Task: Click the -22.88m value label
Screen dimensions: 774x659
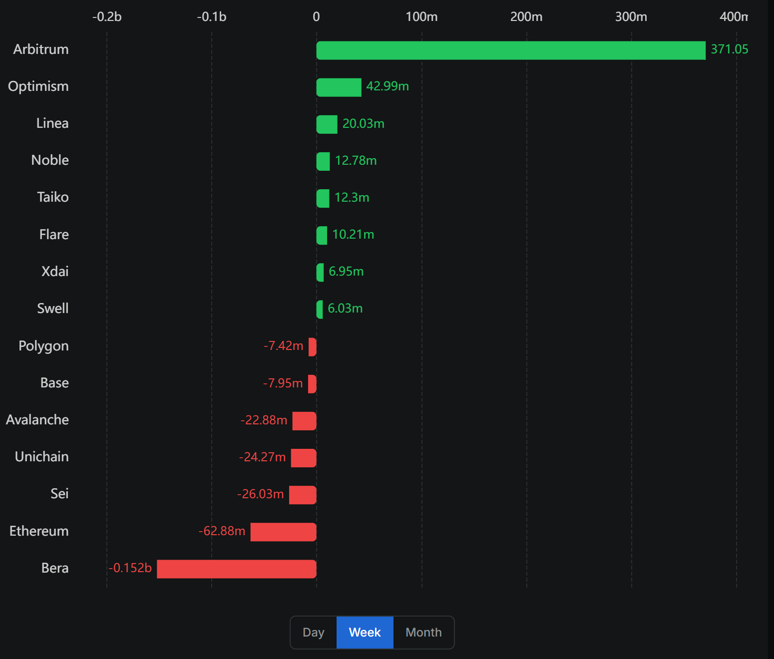Action: click(x=264, y=420)
